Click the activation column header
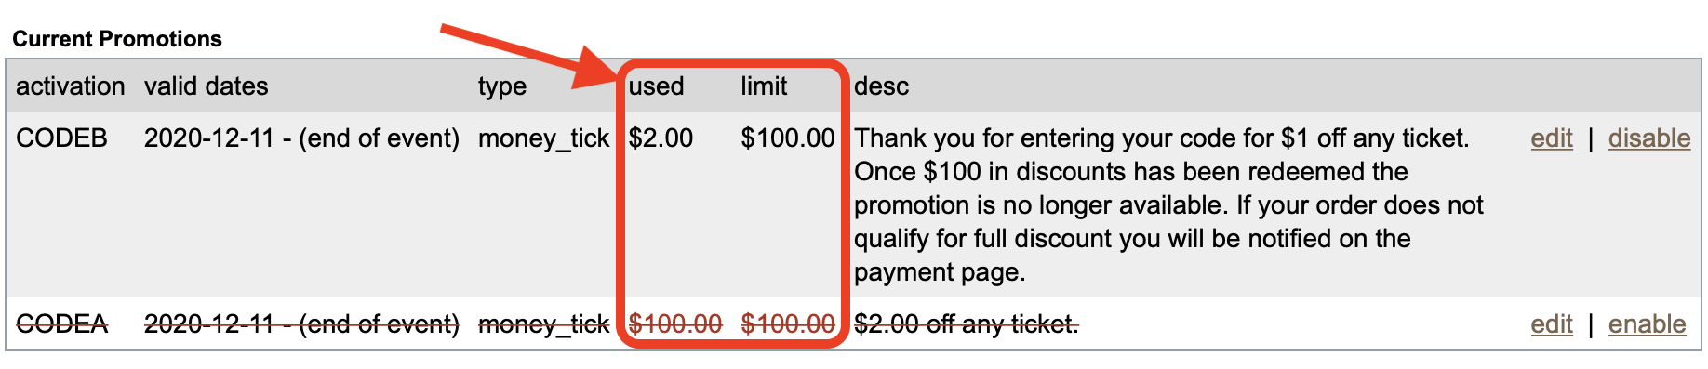 click(71, 86)
